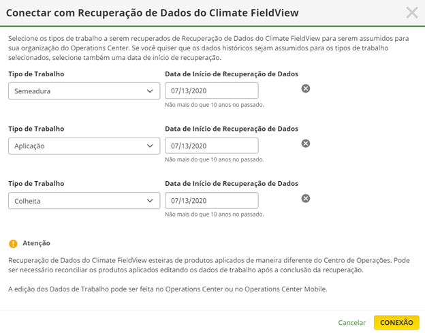Remove the Aplicação work type row
Screen dimensions: 425x333
pyautogui.click(x=305, y=143)
